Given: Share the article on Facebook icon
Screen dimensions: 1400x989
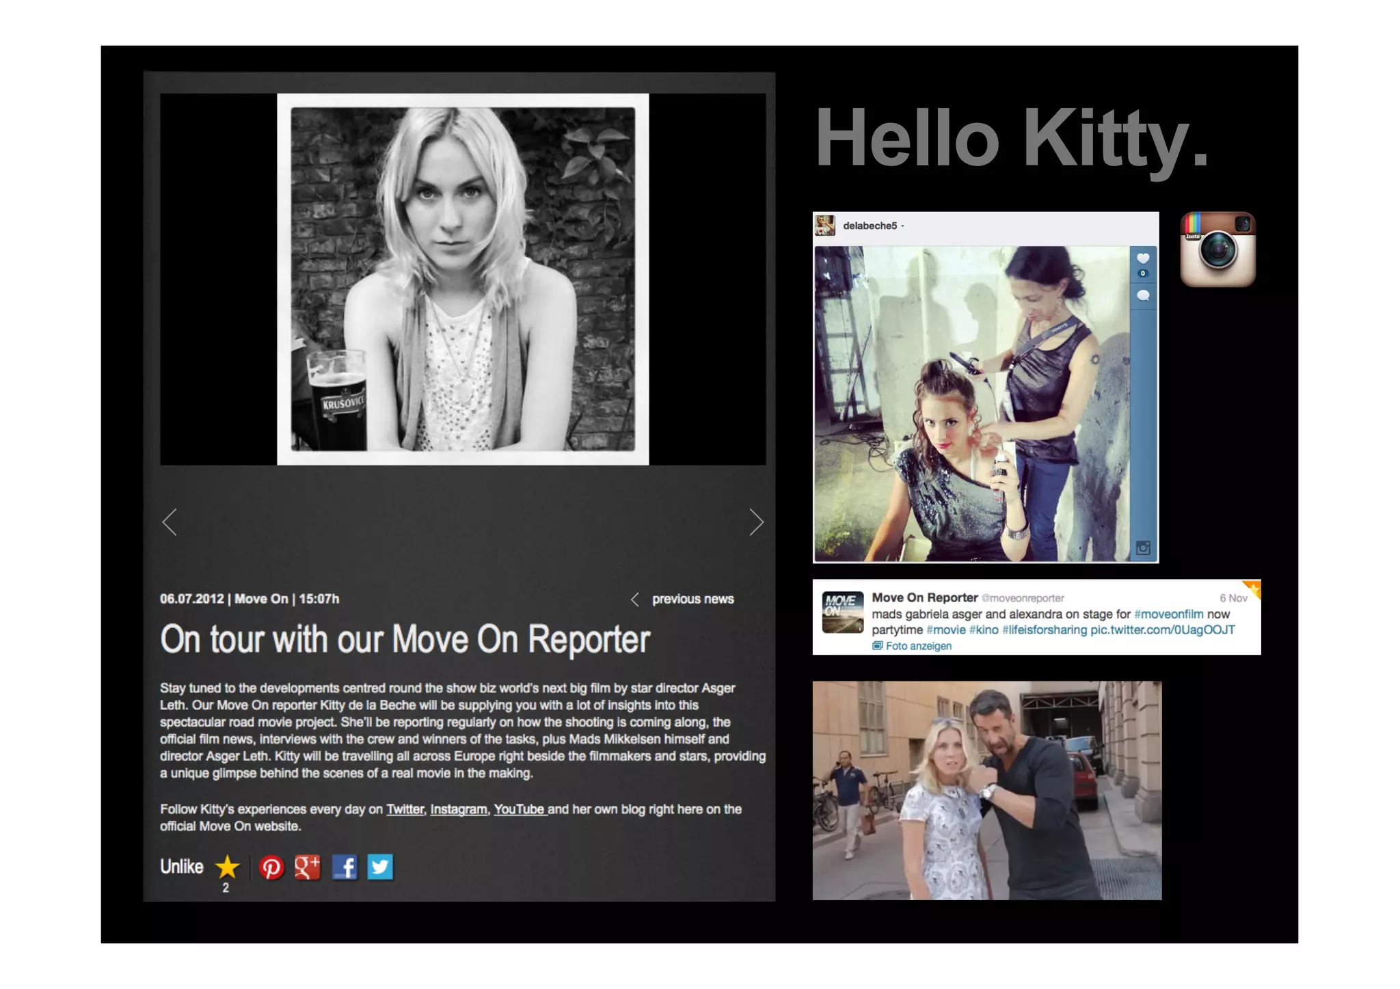Looking at the screenshot, I should (x=345, y=867).
